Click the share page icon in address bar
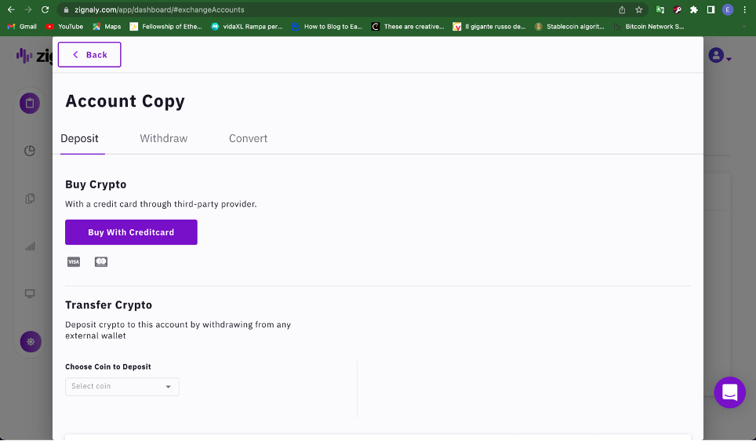The width and height of the screenshot is (756, 441). [x=622, y=9]
